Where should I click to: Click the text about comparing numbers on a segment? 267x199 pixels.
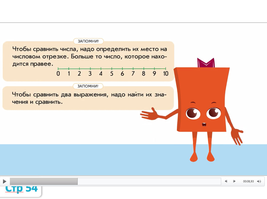pyautogui.click(x=89, y=56)
